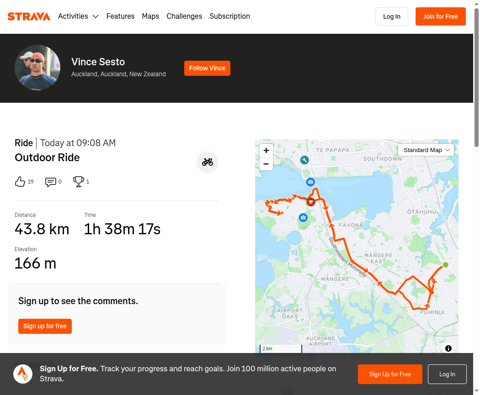This screenshot has height=395, width=480.
Task: Zoom in the map with plus button
Action: pos(267,150)
